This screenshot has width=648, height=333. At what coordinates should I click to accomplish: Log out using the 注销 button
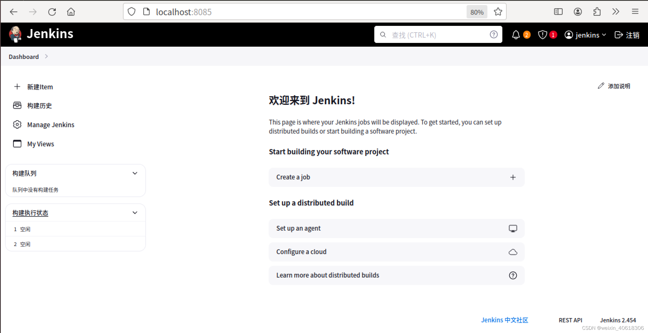point(627,35)
